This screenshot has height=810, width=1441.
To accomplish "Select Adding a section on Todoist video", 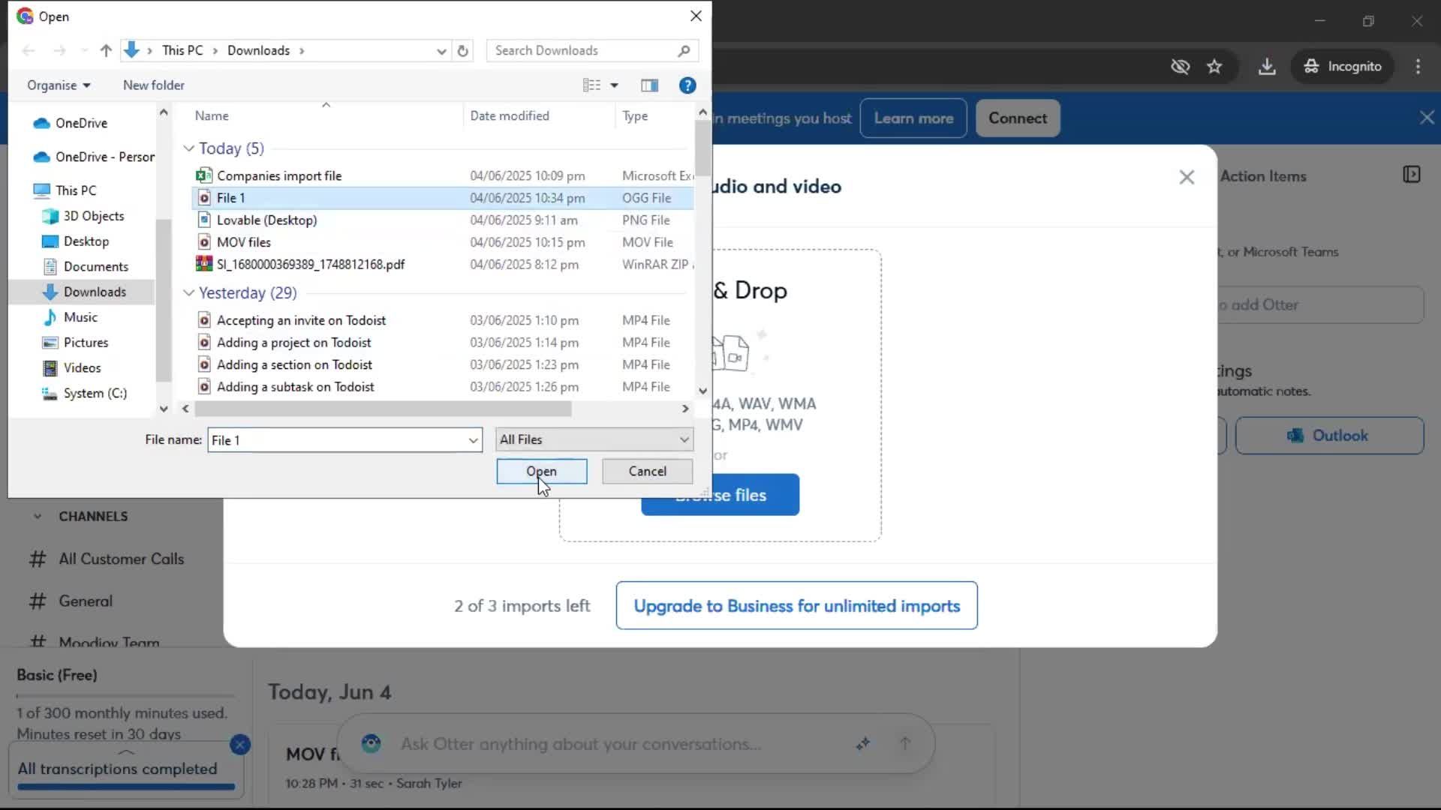I will point(443,364).
